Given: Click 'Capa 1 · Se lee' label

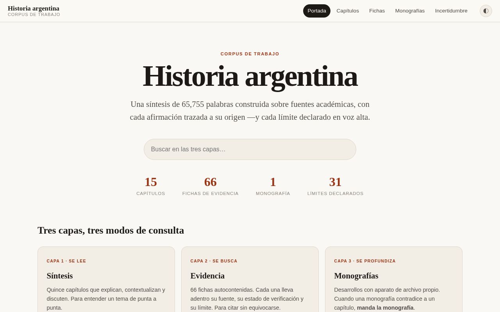Looking at the screenshot, I should [66, 261].
